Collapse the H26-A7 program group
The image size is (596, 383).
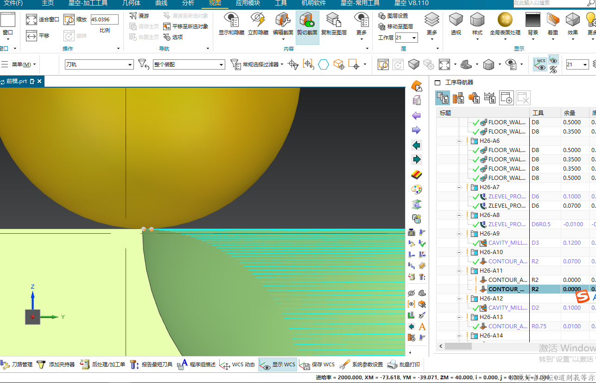coord(459,187)
